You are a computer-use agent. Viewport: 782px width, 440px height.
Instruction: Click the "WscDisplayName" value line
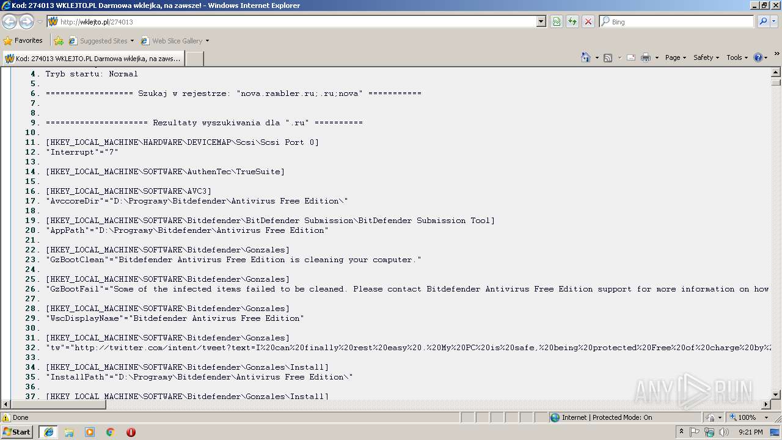[175, 318]
